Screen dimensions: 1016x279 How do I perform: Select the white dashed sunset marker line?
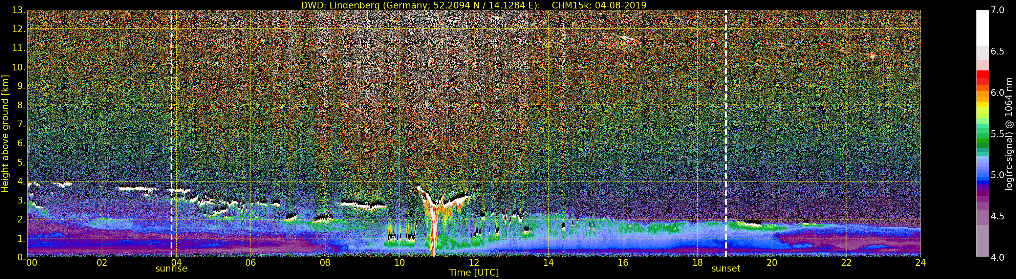(x=726, y=134)
